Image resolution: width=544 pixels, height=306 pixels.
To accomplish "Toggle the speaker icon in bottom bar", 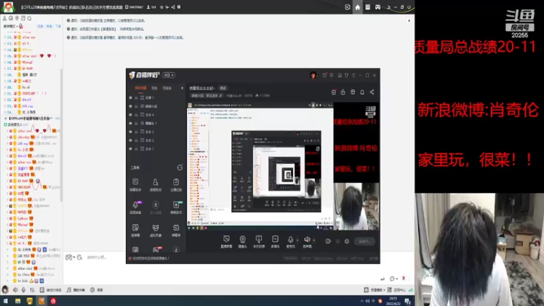I will click(15, 290).
